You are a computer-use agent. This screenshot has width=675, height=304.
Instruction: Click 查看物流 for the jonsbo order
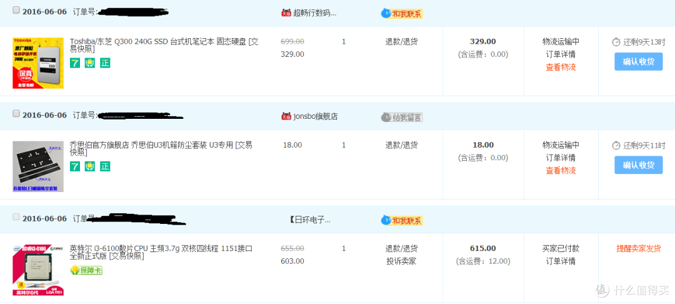[561, 171]
